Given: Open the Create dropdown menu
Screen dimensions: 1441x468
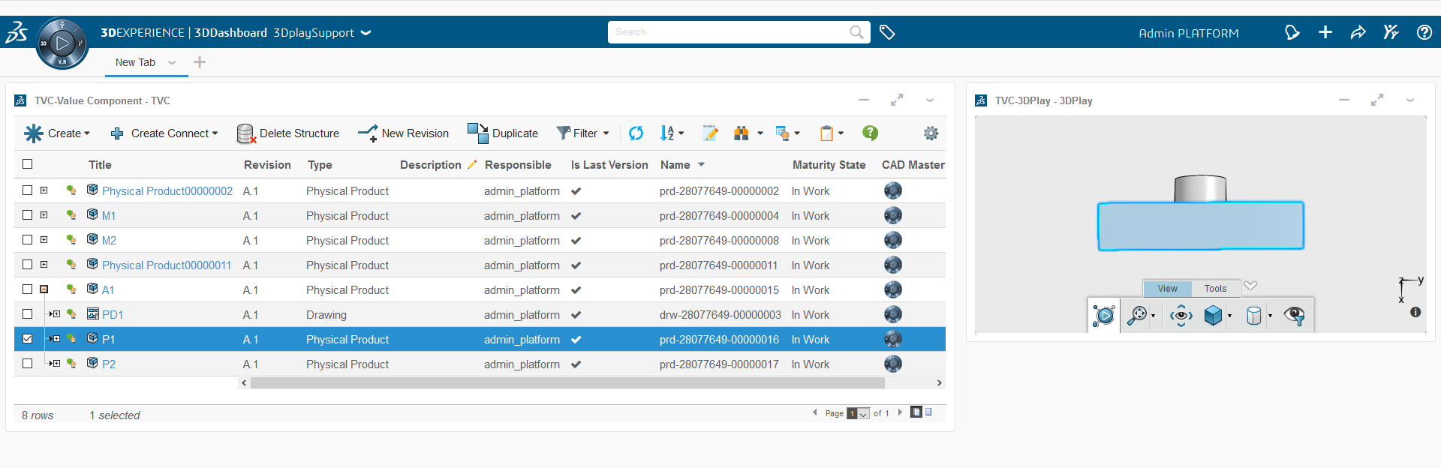Looking at the screenshot, I should pyautogui.click(x=58, y=133).
